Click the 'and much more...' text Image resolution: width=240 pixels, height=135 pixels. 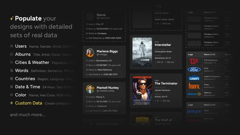[x=28, y=115]
